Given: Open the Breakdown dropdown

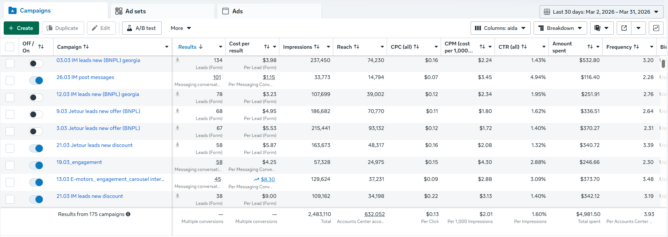Looking at the screenshot, I should pos(560,28).
